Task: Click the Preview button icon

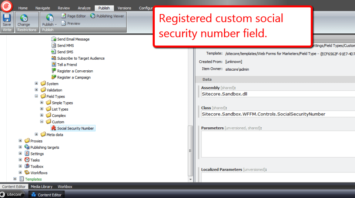Action: pyautogui.click(x=64, y=23)
